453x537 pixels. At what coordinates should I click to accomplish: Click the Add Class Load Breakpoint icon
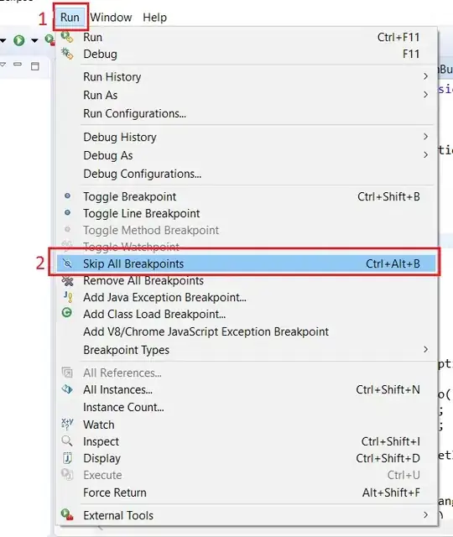[67, 313]
